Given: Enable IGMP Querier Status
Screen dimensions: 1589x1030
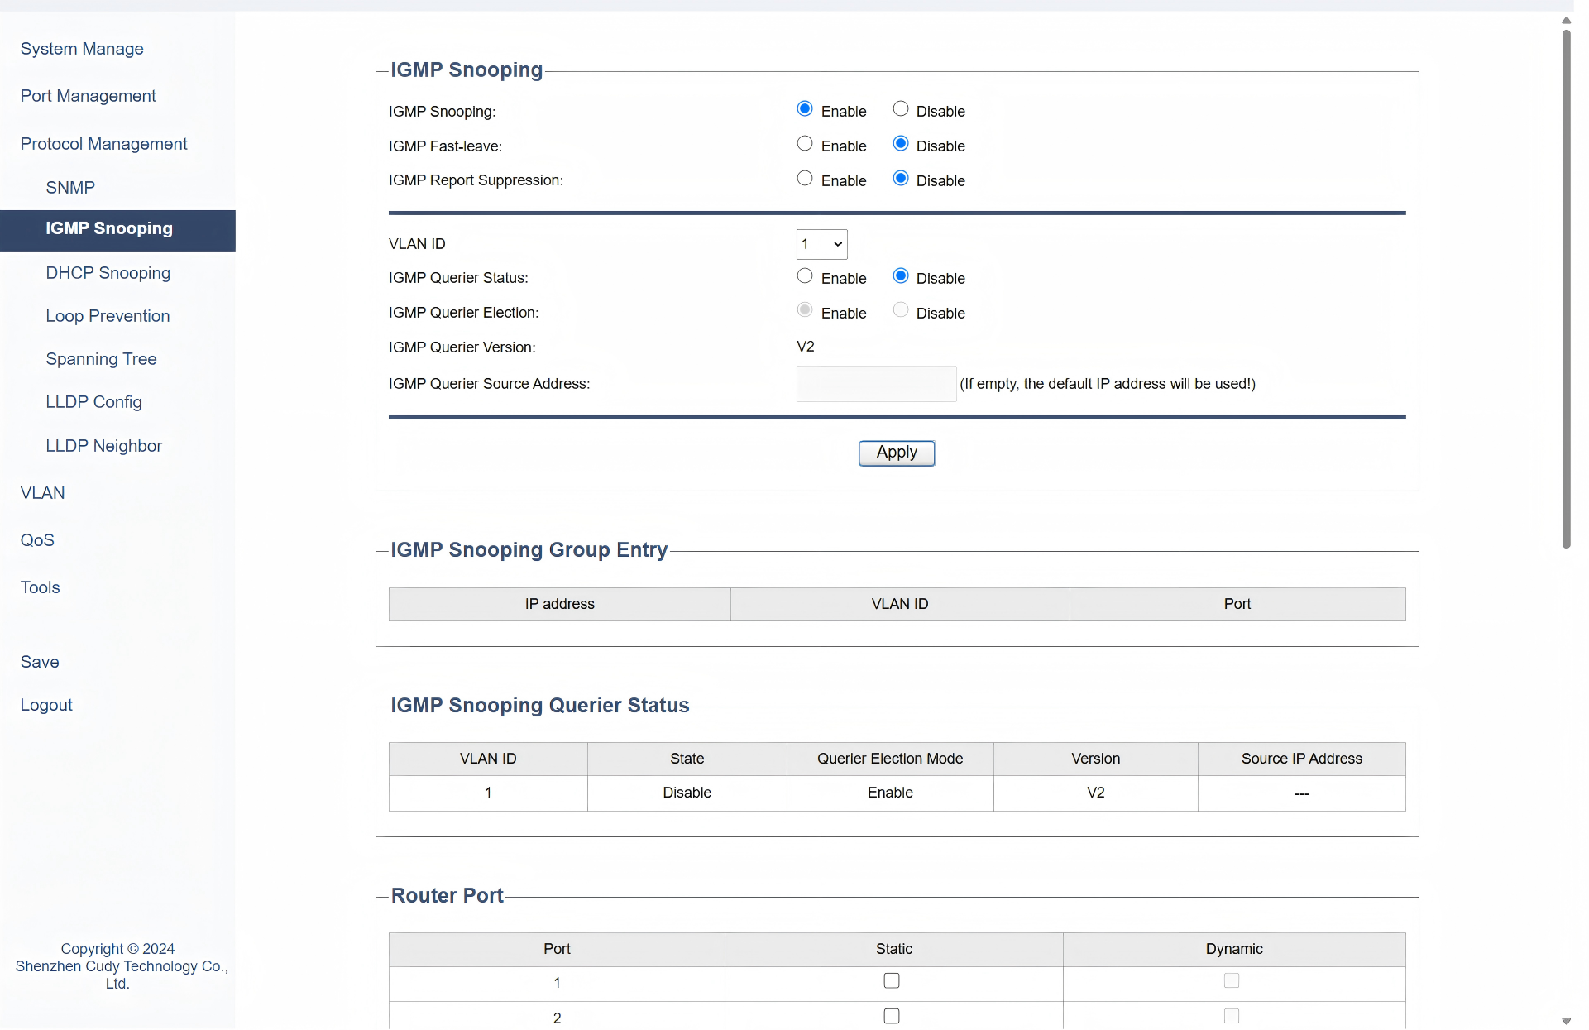Looking at the screenshot, I should (804, 276).
